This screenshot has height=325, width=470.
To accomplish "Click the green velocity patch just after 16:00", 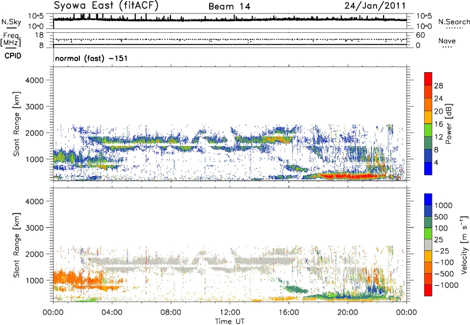I will (x=296, y=289).
